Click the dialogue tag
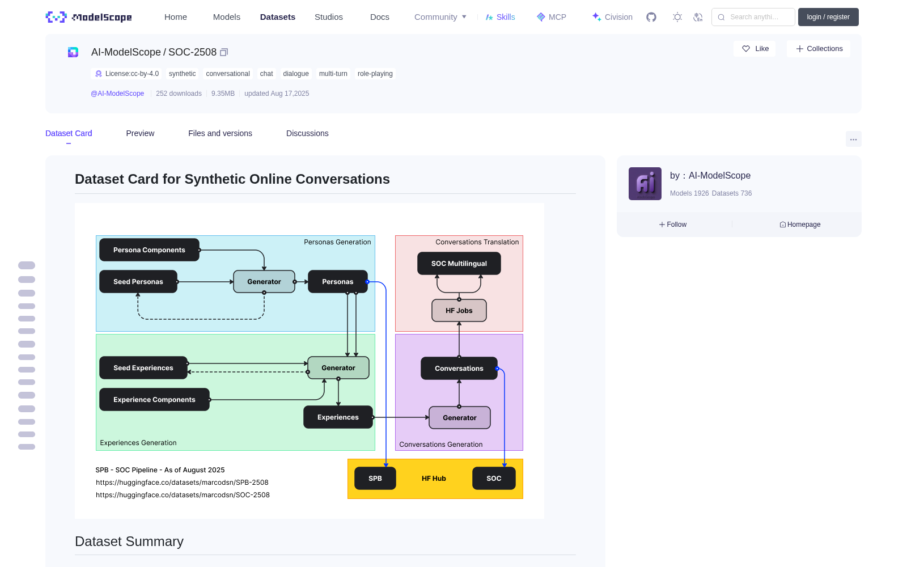This screenshot has width=907, height=567. 296,74
